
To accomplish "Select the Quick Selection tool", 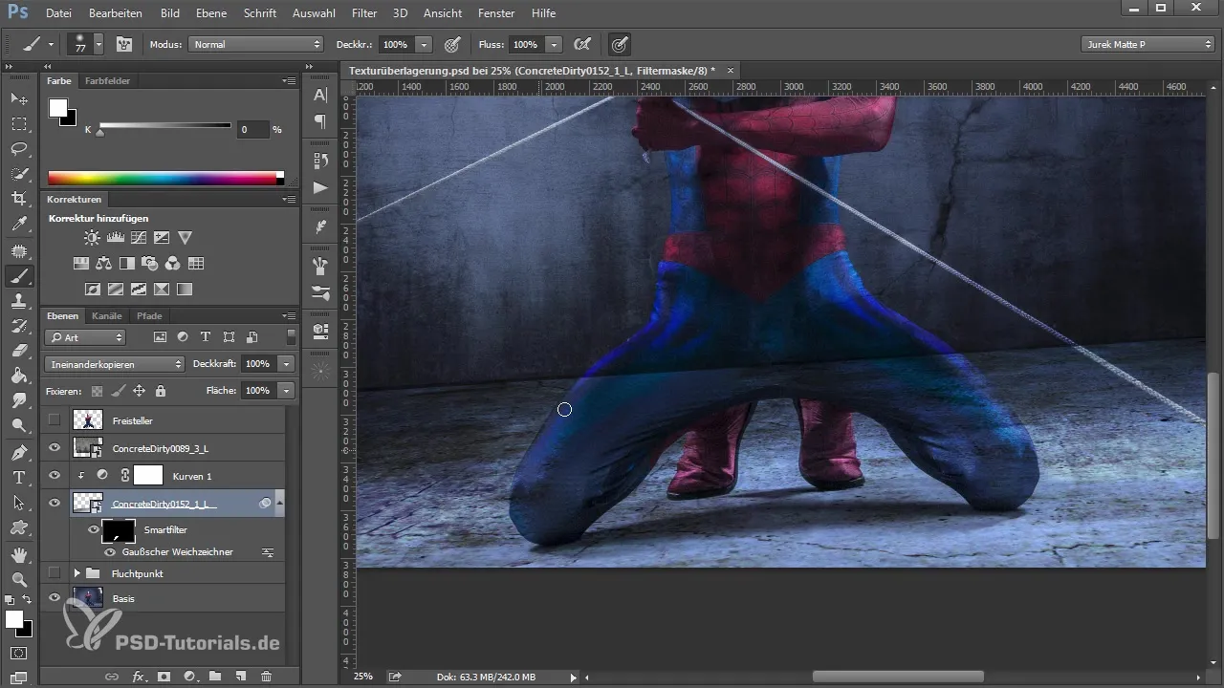I will (18, 174).
